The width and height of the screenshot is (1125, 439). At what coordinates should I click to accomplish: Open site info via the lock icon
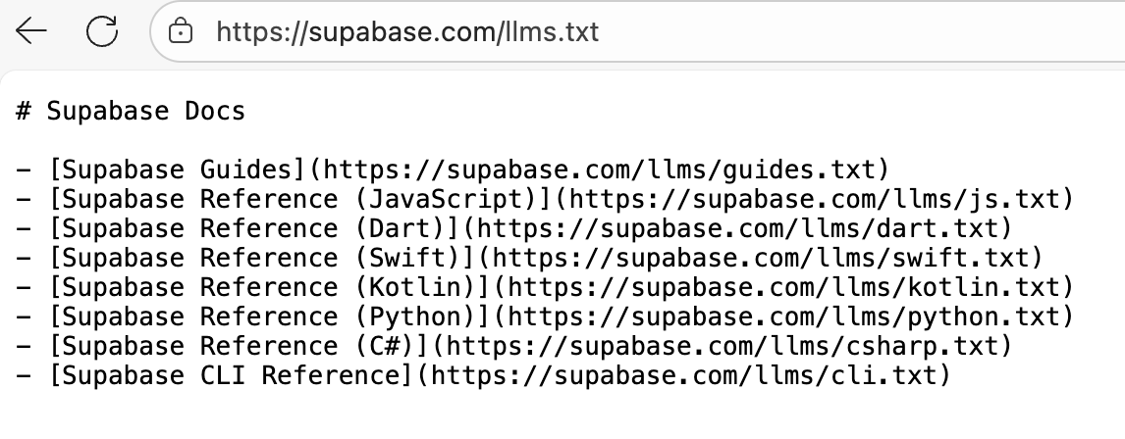[181, 32]
